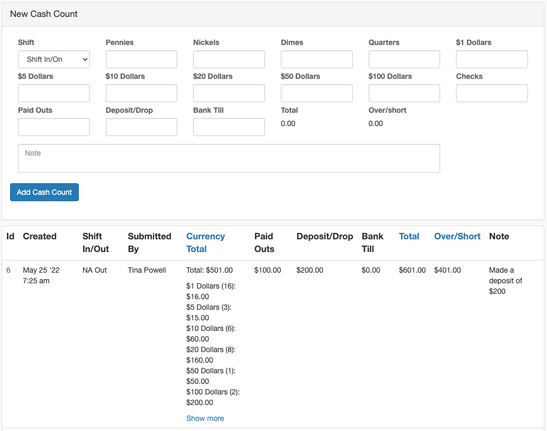This screenshot has height=431, width=547.
Task: Select the $100 Dollars input
Action: click(x=404, y=93)
